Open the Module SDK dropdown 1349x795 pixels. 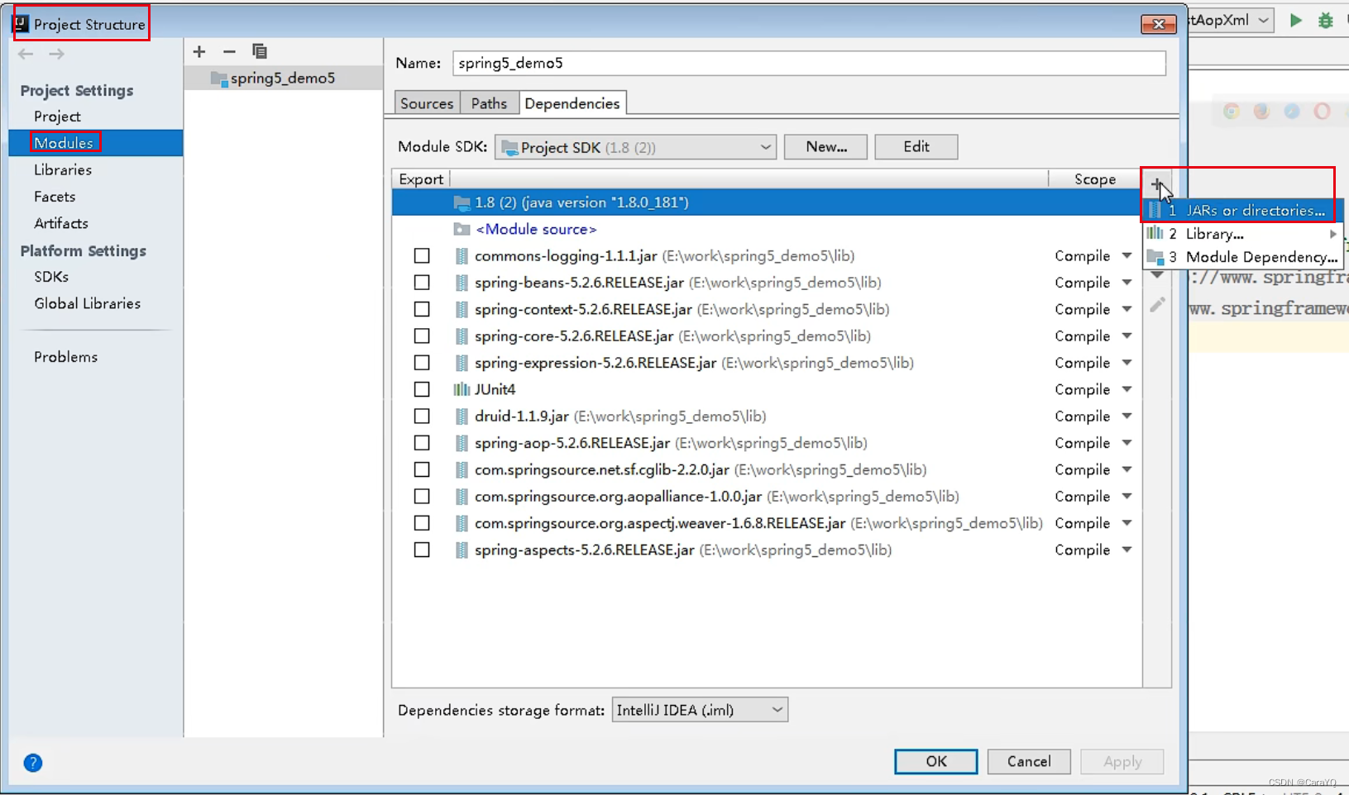635,147
